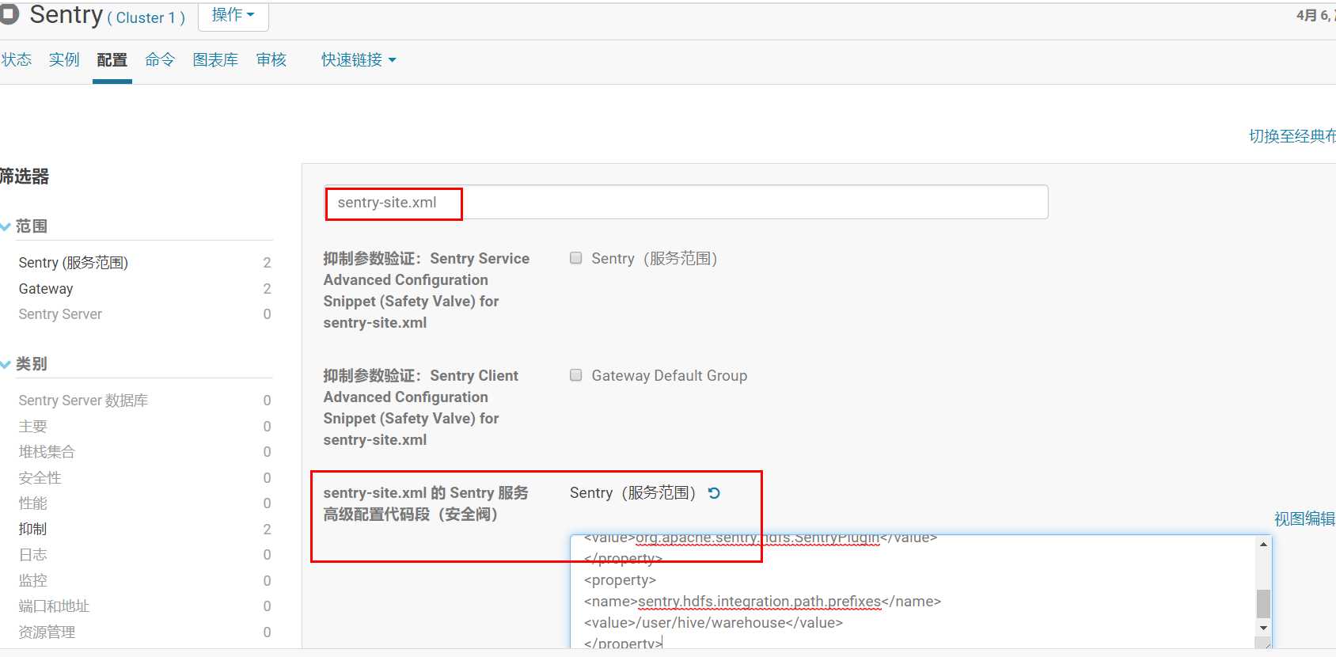This screenshot has width=1336, height=657.
Task: Tick the Gateway Default Group checkbox
Action: tap(576, 375)
